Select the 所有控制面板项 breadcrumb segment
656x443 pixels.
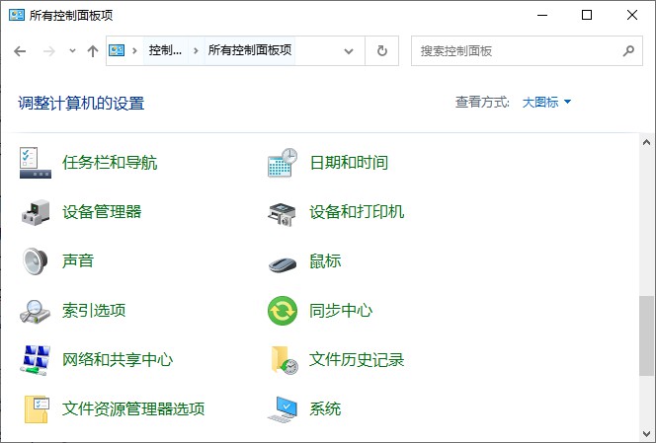(x=249, y=50)
